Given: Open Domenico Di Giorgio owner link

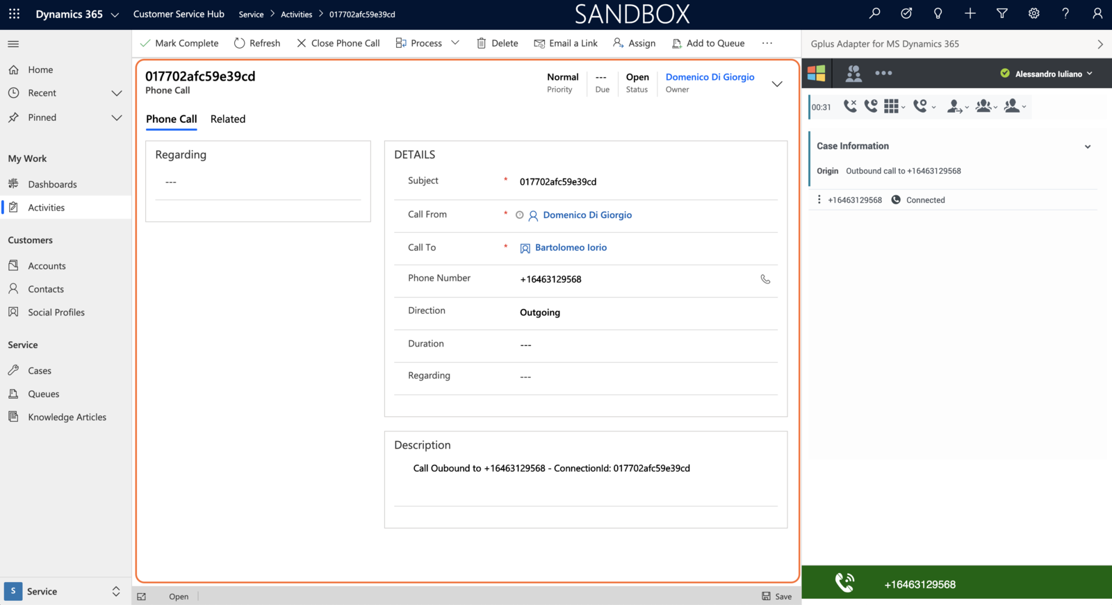Looking at the screenshot, I should [710, 77].
